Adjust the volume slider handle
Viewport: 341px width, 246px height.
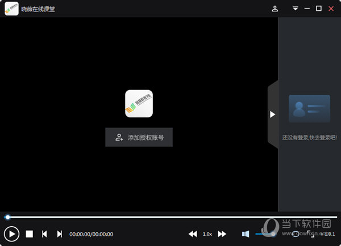tap(273, 234)
